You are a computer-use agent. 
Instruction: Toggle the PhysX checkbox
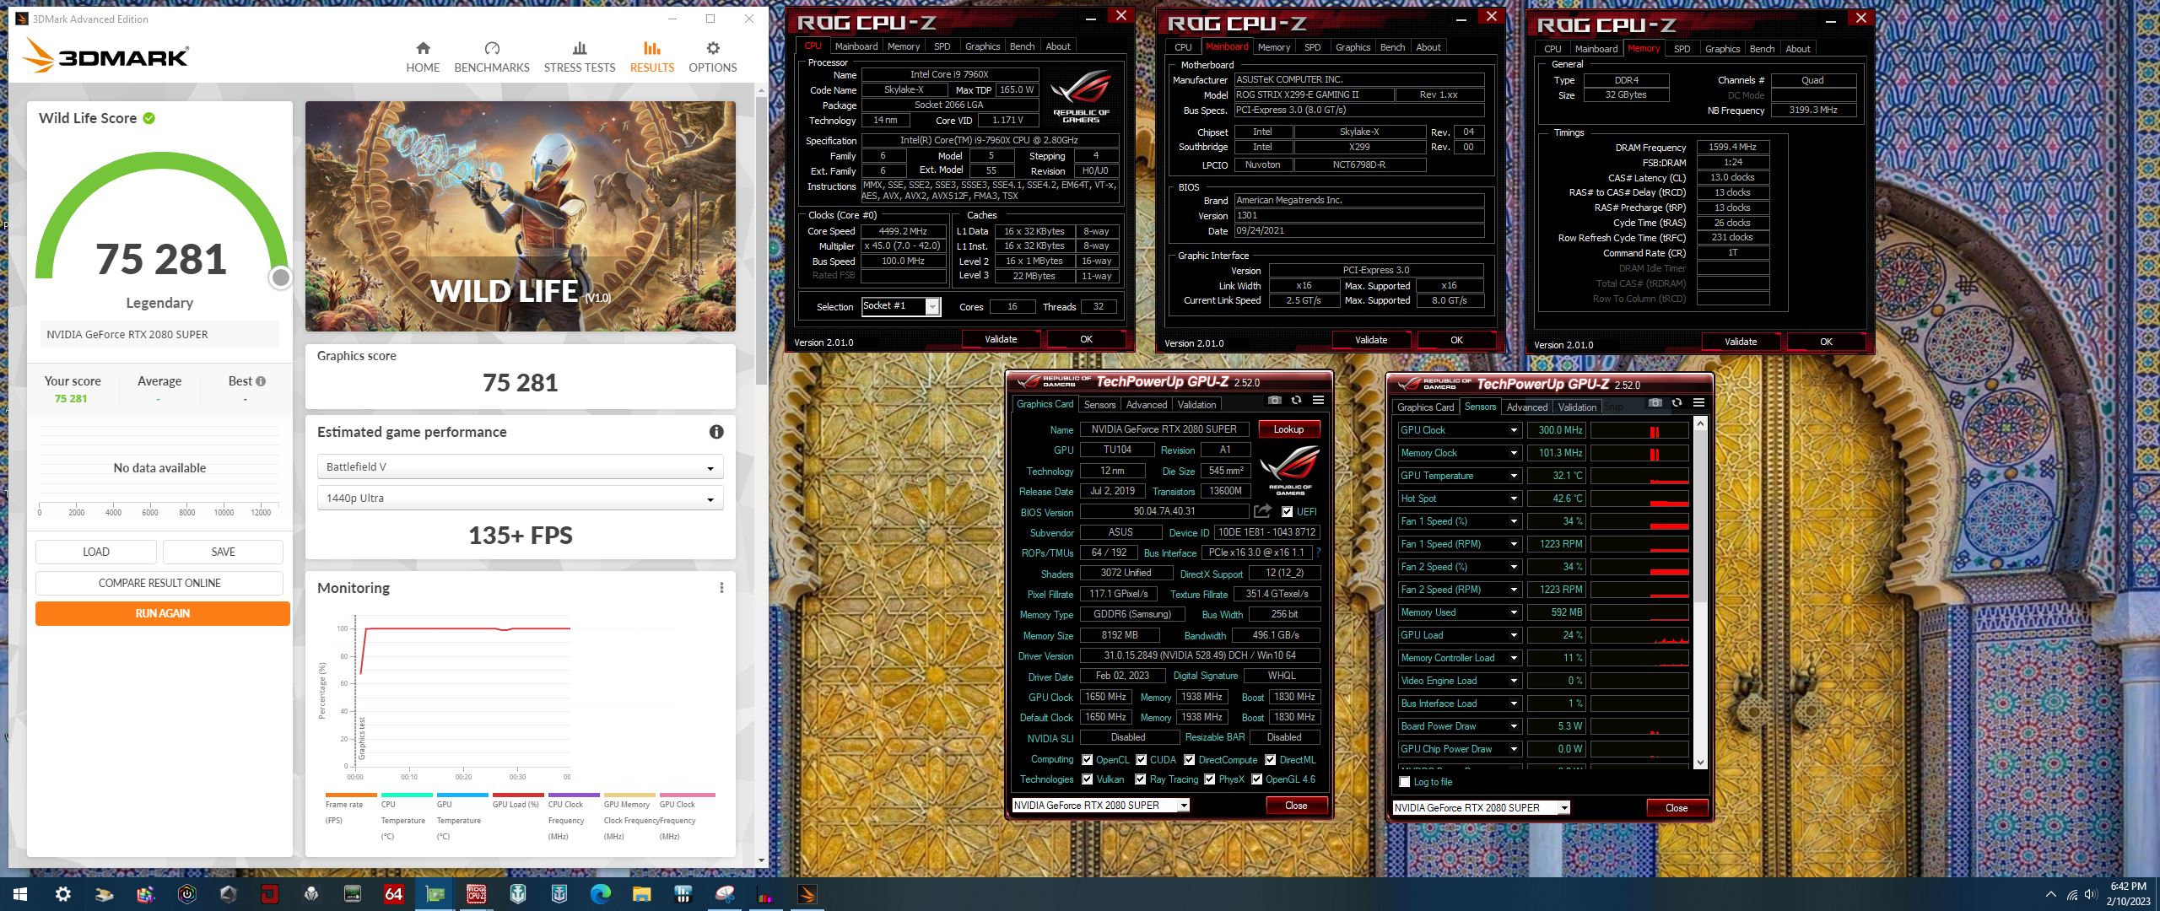click(1210, 779)
